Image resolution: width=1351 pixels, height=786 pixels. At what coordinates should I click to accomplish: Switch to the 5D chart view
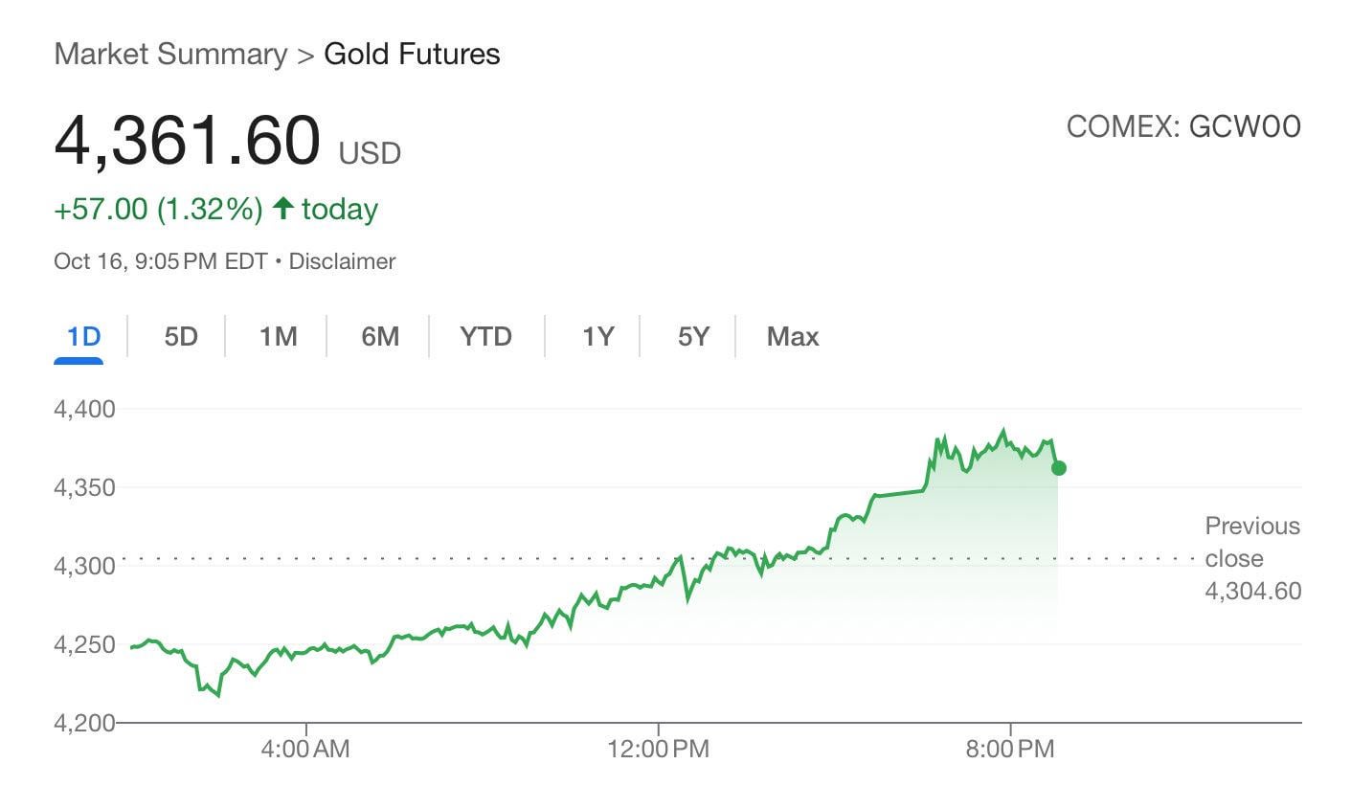[180, 336]
